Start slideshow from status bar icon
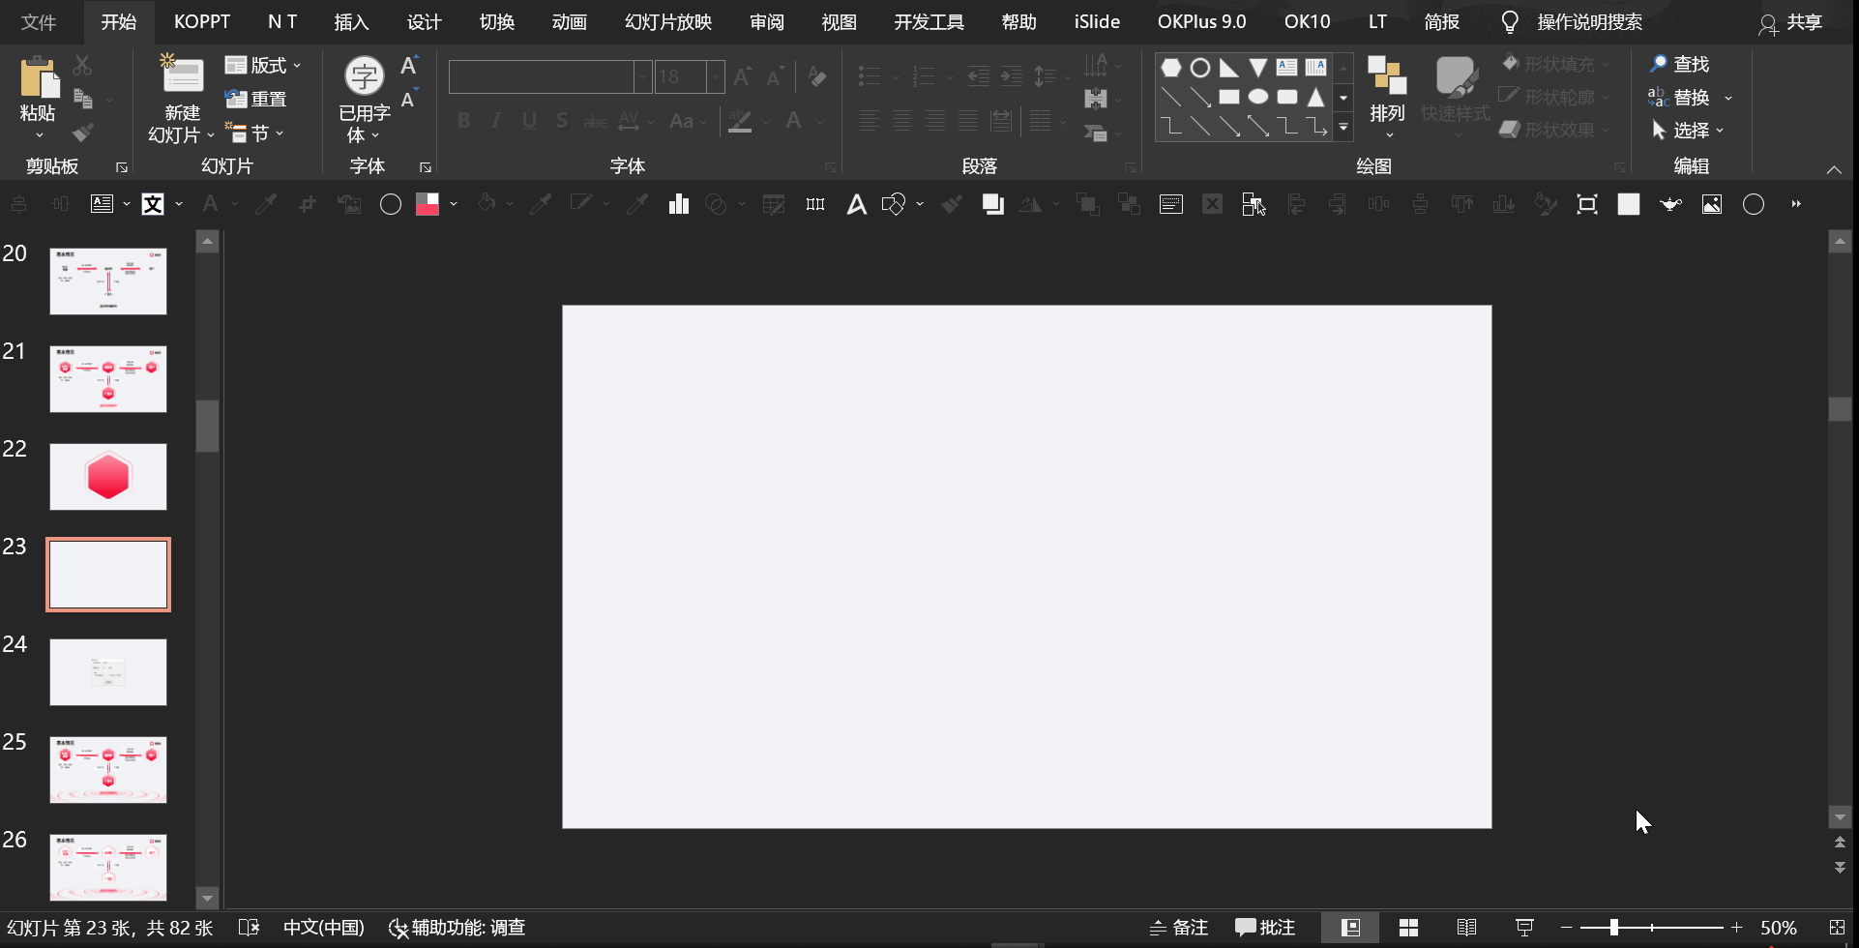Screen dimensions: 1859x948 tap(1524, 928)
